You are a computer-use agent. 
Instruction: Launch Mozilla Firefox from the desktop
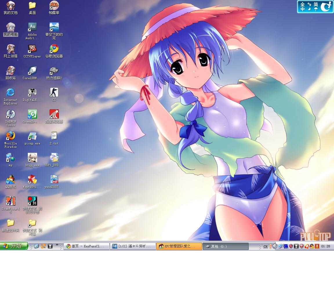[11, 140]
